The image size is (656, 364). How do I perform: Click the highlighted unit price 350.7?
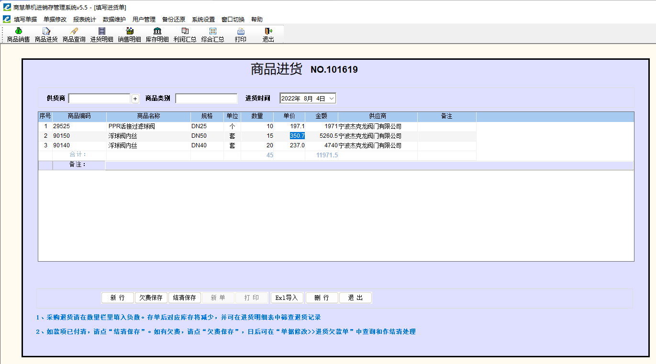(x=297, y=136)
